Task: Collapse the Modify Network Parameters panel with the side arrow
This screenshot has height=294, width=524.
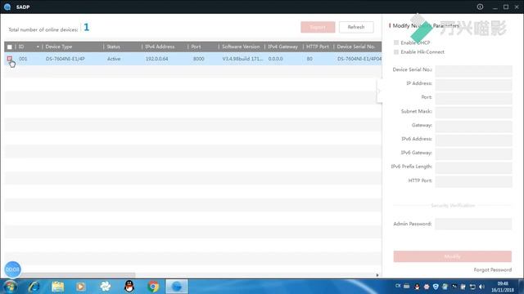Action: click(x=379, y=91)
